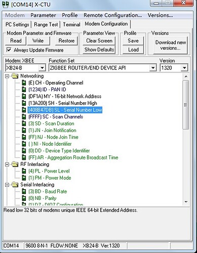The image size is (197, 253).
Task: Click Download new versions button
Action: (x=171, y=45)
